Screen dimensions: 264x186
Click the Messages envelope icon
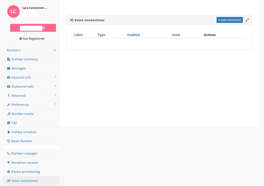tap(9, 69)
